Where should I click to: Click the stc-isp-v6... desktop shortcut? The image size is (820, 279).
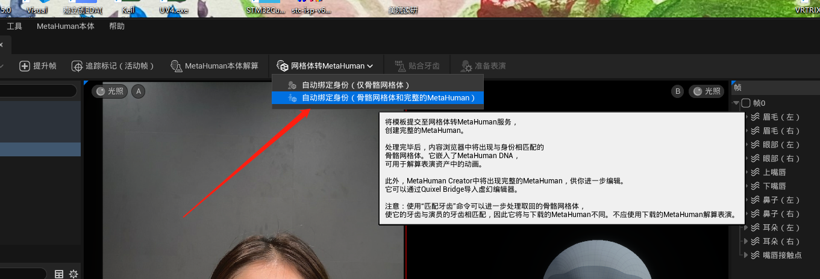pyautogui.click(x=310, y=9)
